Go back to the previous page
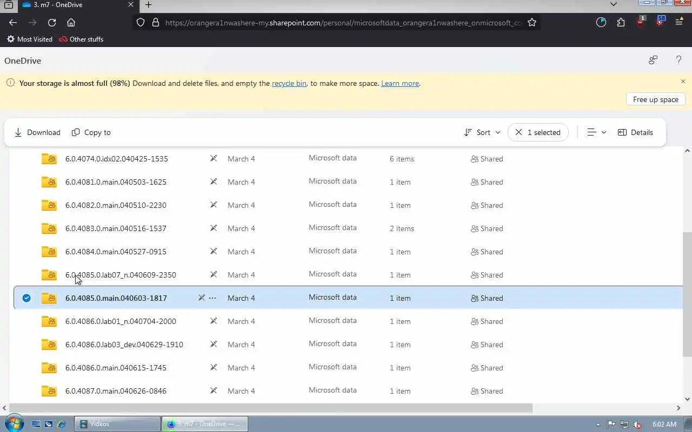The height and width of the screenshot is (432, 692). coord(13,23)
